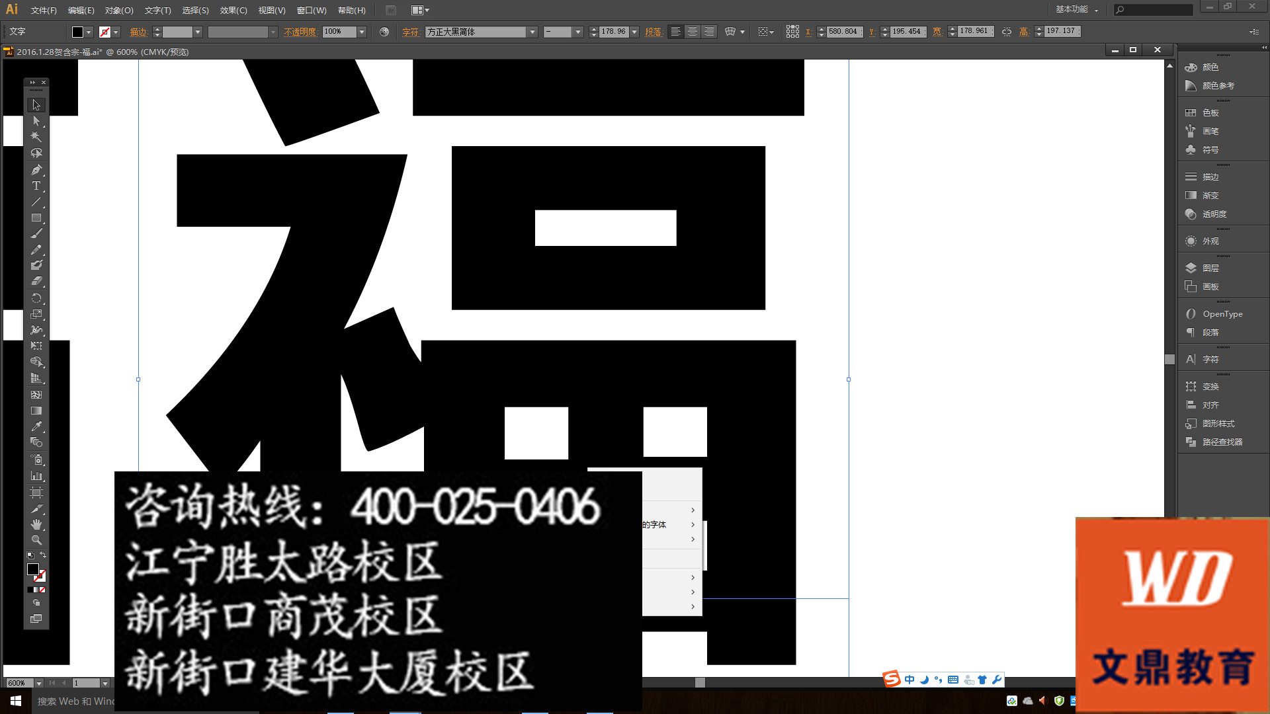Screen dimensions: 1270x714
Task: Select the Type tool
Action: [36, 186]
